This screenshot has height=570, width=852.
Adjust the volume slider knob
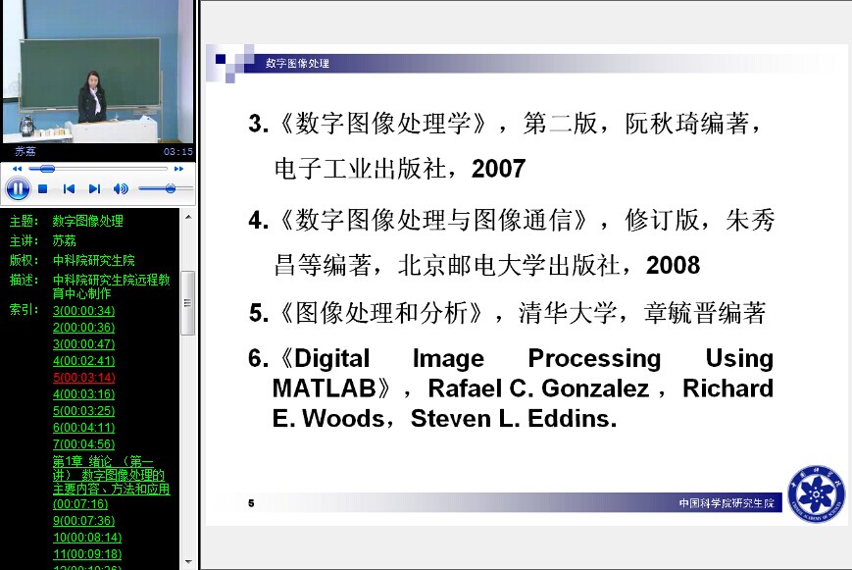coord(170,188)
